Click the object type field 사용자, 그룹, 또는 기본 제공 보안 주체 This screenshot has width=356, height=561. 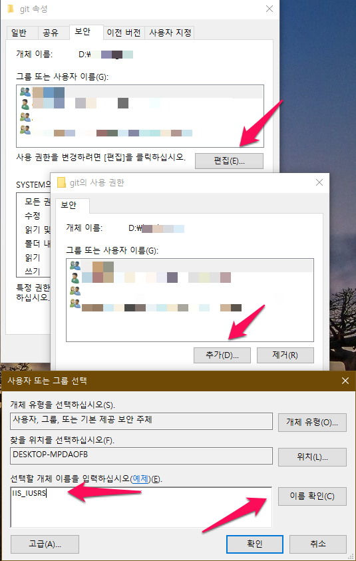coord(141,421)
